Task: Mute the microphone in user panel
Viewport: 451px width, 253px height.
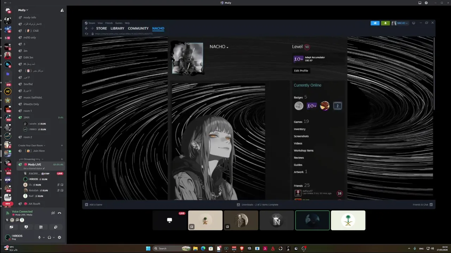Action: [x=39, y=238]
